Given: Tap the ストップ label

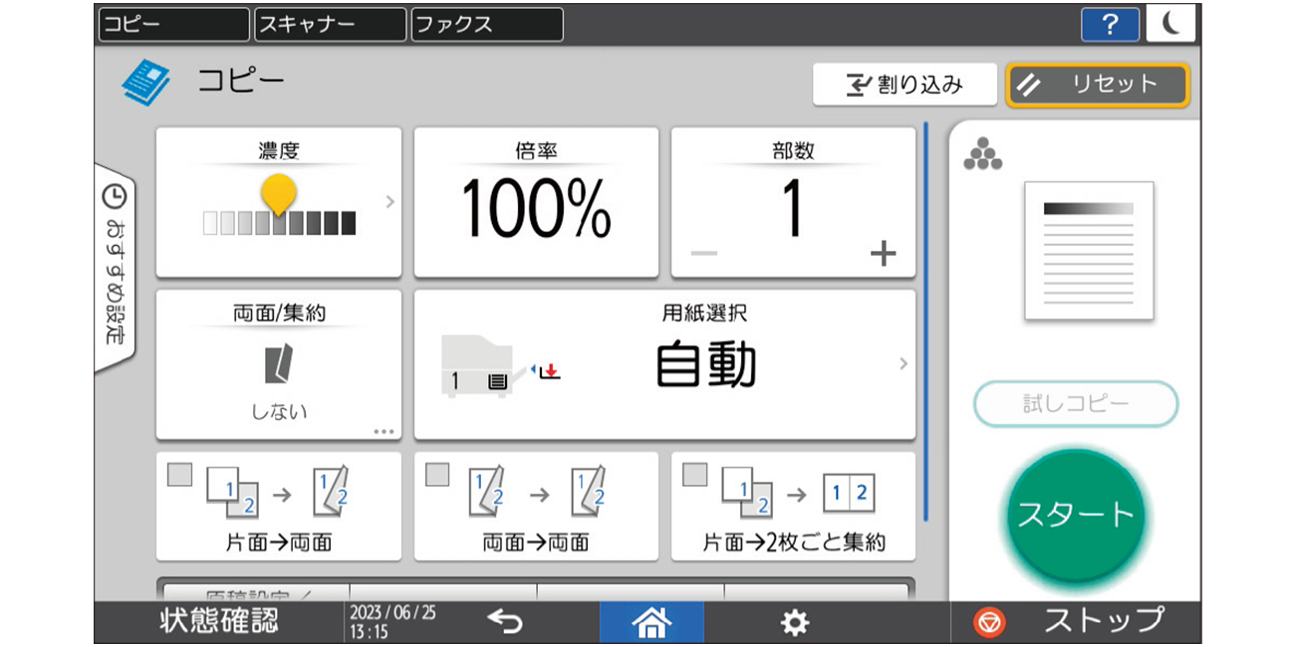Looking at the screenshot, I should tap(1104, 621).
